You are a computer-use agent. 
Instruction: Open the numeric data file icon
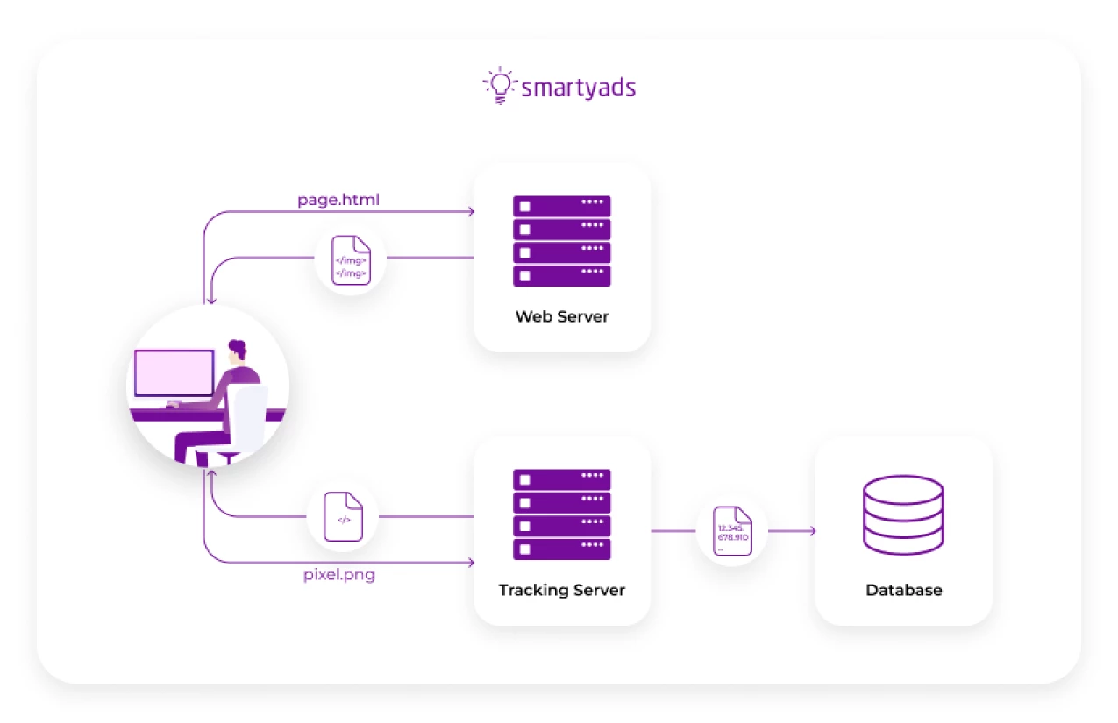coord(732,531)
